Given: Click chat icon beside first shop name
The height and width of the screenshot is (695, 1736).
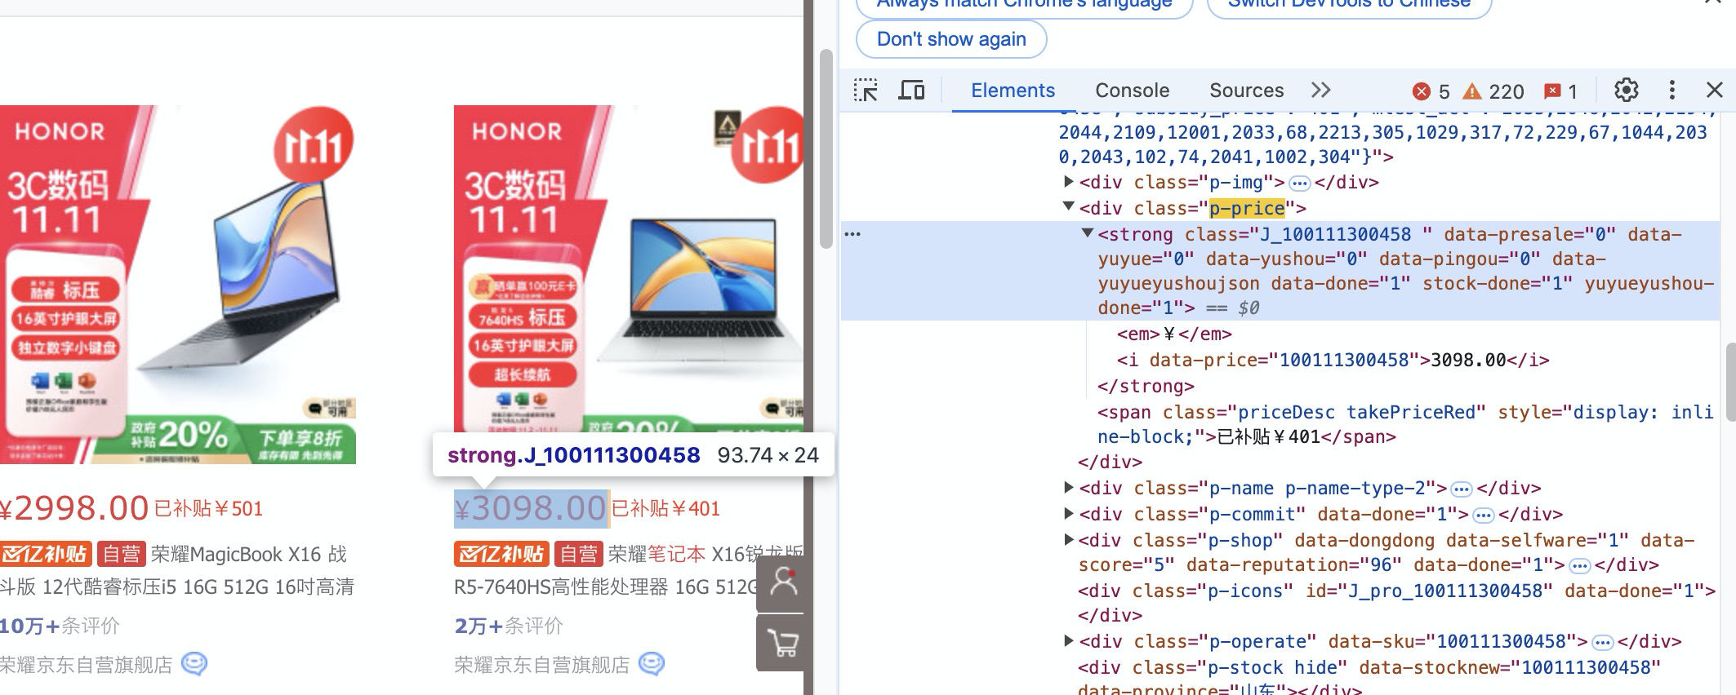Looking at the screenshot, I should click(x=194, y=664).
